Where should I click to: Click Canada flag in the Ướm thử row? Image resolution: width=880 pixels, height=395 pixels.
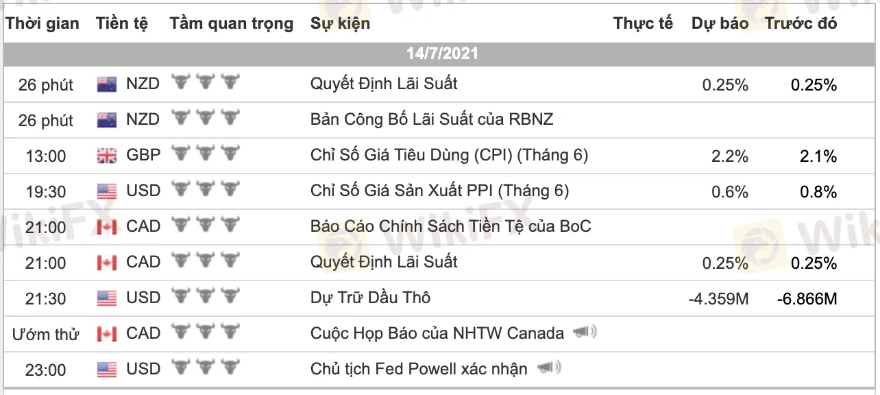coord(107,334)
